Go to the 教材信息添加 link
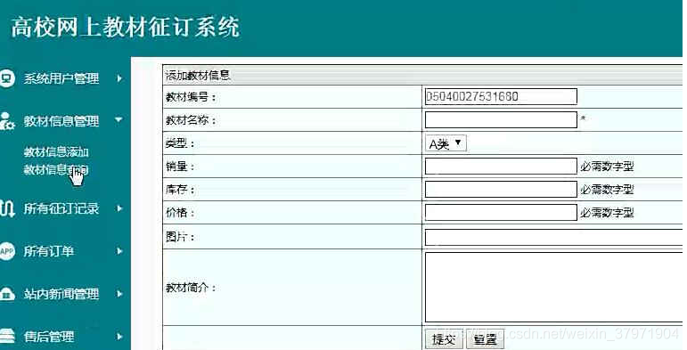Viewport: 687px width, 350px height. (x=56, y=152)
